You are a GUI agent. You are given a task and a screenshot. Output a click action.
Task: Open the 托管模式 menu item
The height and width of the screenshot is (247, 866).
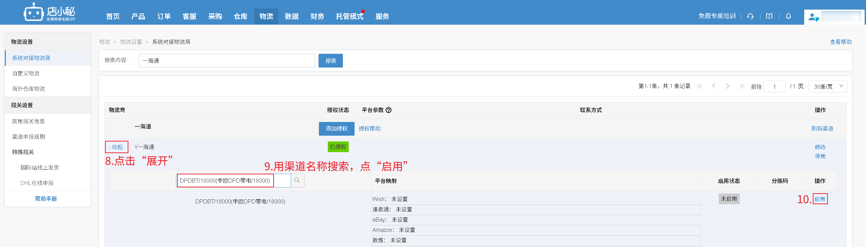click(349, 16)
